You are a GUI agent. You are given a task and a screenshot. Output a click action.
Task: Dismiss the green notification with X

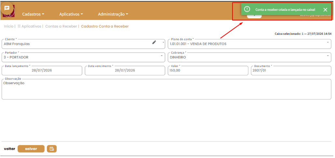[x=325, y=10]
